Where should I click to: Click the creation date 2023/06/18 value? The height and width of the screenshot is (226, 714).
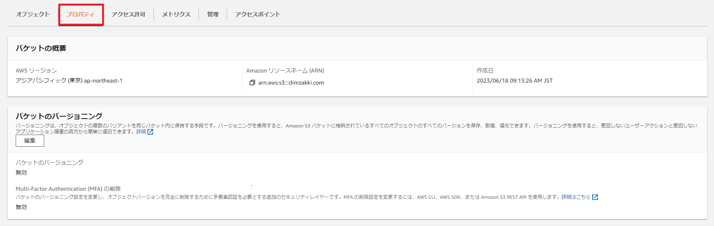pos(514,81)
